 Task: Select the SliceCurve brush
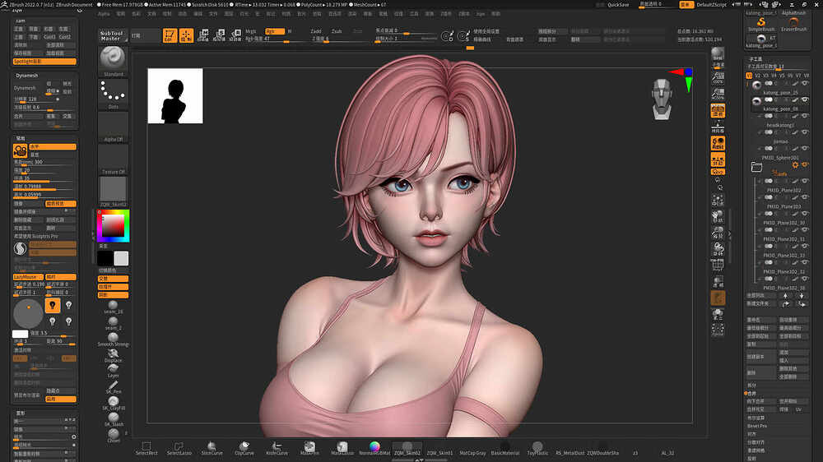[212, 448]
